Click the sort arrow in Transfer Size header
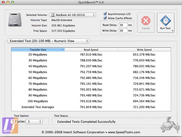Image resolution: width=182 pixels, height=137 pixels. (63, 49)
